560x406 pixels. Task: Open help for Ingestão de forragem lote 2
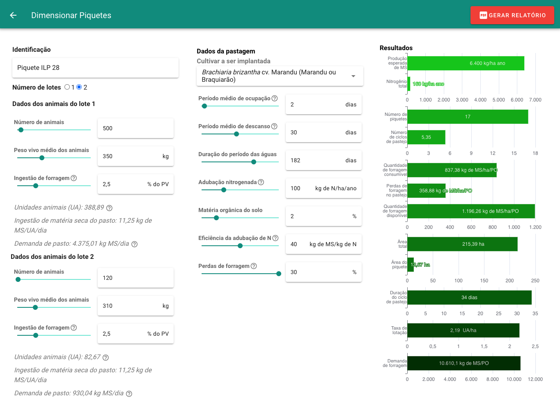[x=74, y=328]
